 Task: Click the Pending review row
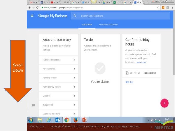(x=59, y=78)
